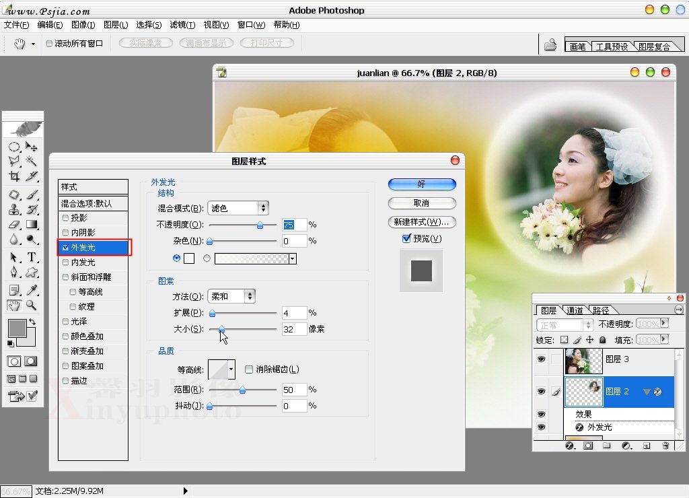The height and width of the screenshot is (498, 689).
Task: Select the Gradient tool
Action: 31,225
